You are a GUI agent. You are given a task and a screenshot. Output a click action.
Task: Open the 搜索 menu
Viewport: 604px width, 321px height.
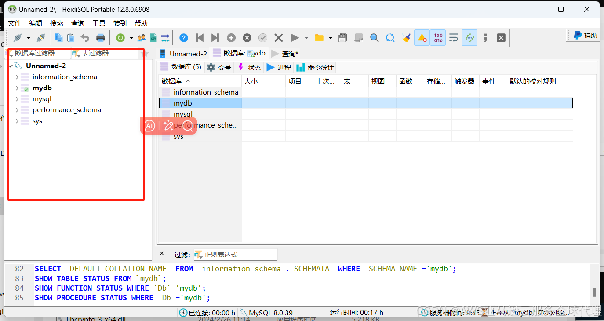(x=57, y=23)
